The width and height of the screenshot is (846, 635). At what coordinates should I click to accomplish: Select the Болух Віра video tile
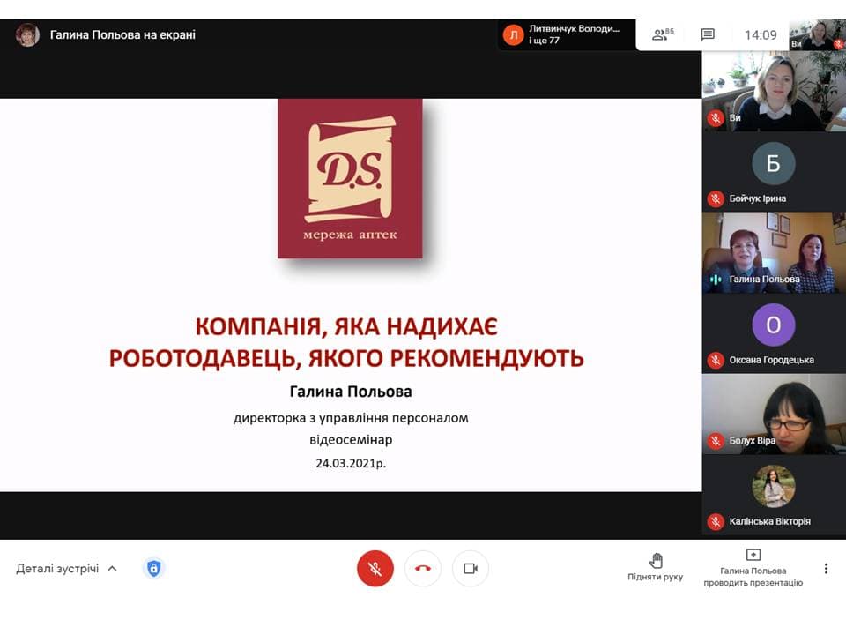774,415
